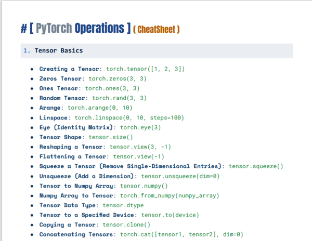Click the code 'tensor.dtype'

pos(123,206)
